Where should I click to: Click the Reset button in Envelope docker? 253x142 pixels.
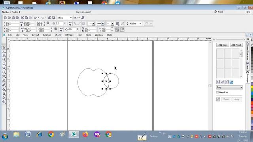click(226, 99)
